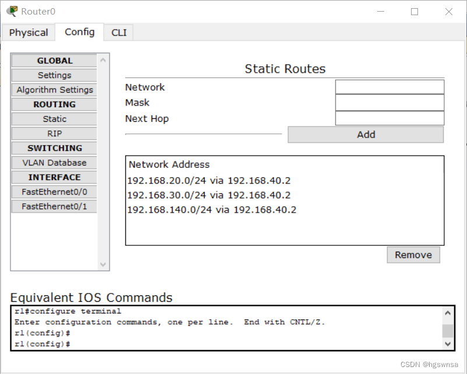The image size is (467, 374).
Task: Click the Network input field
Action: tap(389, 87)
